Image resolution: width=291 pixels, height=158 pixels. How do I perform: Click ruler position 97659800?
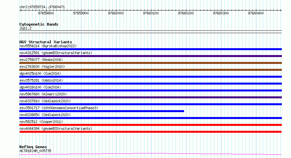pyautogui.click(x=46, y=13)
